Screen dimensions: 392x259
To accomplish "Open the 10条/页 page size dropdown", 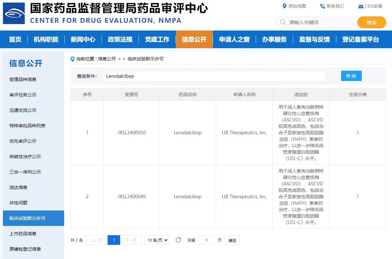I will point(157,240).
